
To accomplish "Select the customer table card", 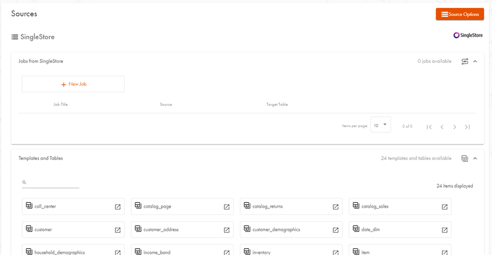I will [73, 230].
